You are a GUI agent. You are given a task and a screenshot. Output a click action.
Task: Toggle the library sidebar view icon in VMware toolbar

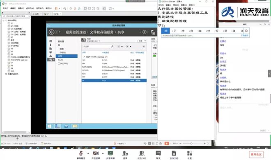[x=85, y=8]
